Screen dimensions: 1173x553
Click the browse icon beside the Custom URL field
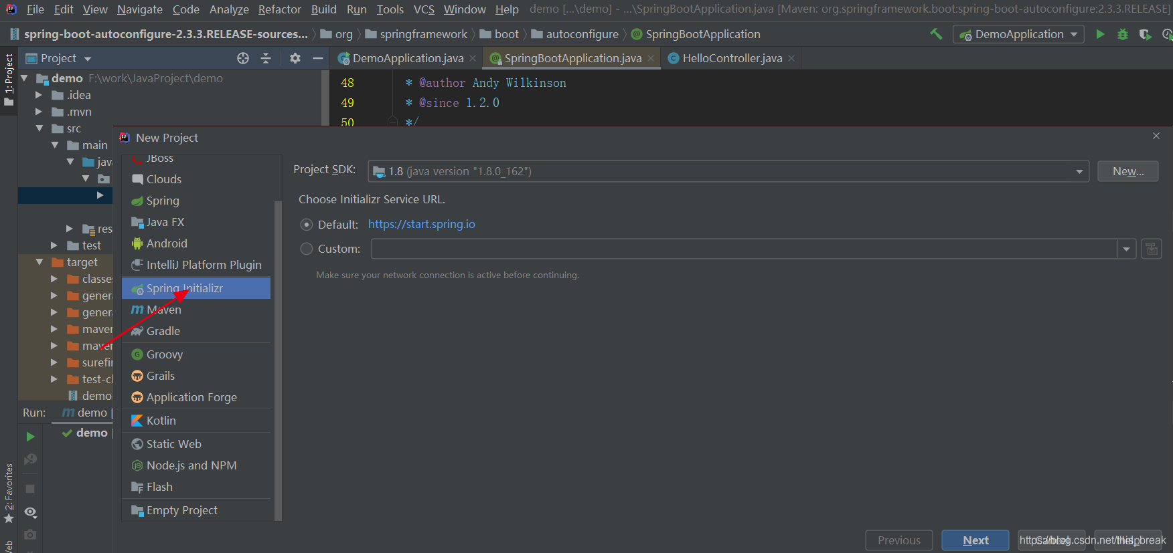point(1152,249)
